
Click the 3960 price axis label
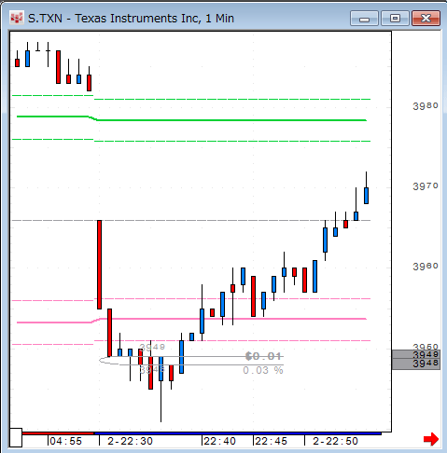[426, 267]
